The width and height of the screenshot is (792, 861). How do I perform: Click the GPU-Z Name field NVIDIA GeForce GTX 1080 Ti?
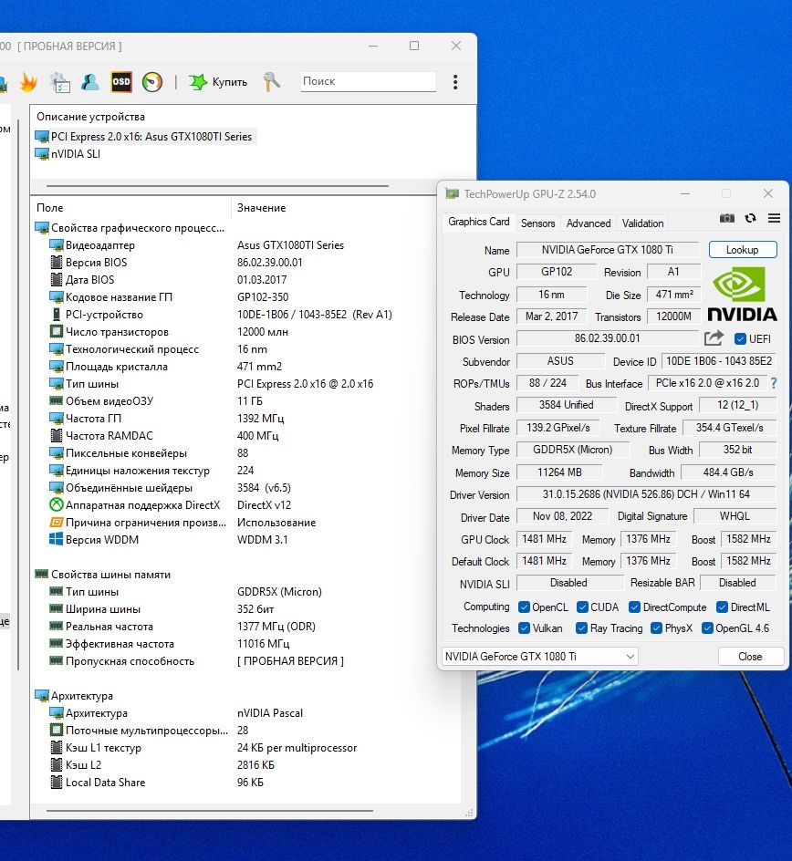pyautogui.click(x=608, y=250)
